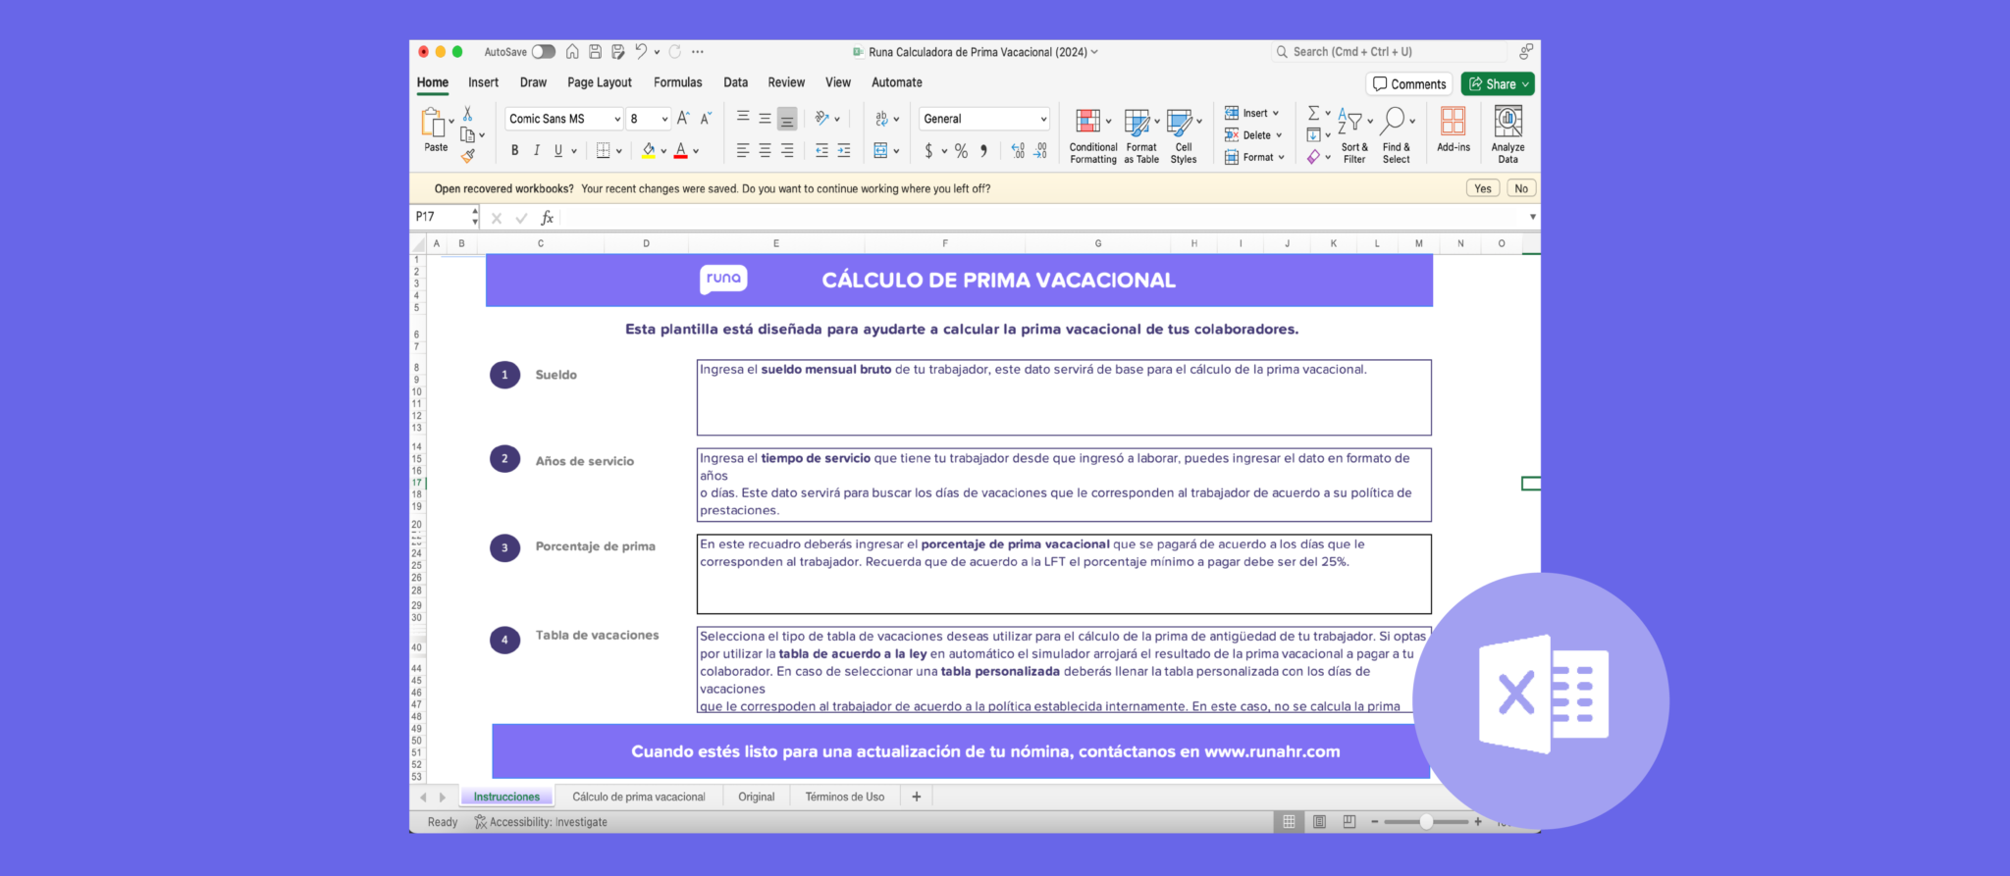The width and height of the screenshot is (2010, 876).
Task: Click the Redo arrow icon
Action: pos(675,52)
